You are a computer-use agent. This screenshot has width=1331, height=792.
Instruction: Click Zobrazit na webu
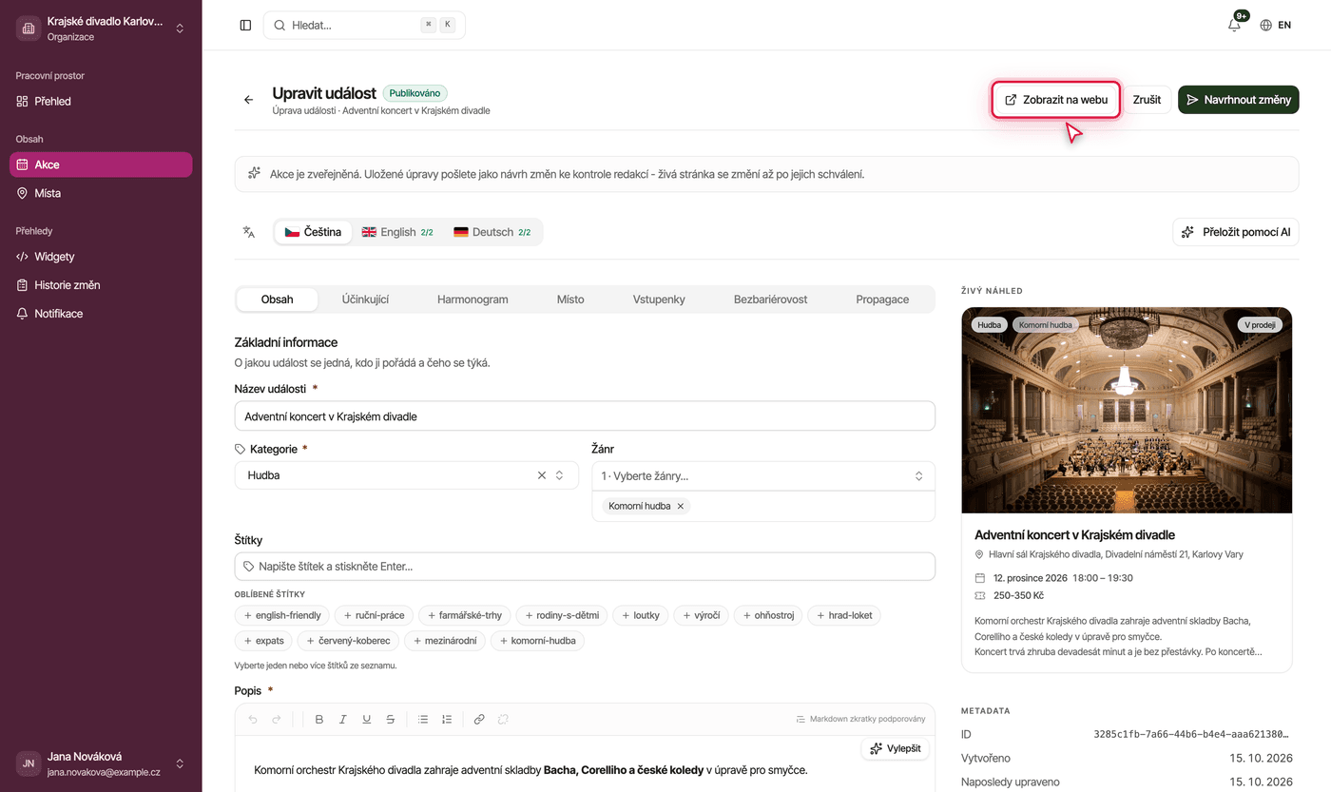tap(1056, 100)
